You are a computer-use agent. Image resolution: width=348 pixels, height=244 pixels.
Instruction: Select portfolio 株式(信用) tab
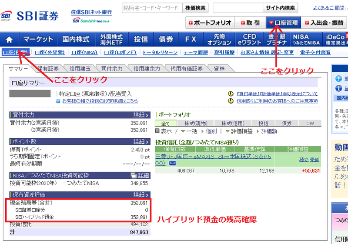click(233, 123)
